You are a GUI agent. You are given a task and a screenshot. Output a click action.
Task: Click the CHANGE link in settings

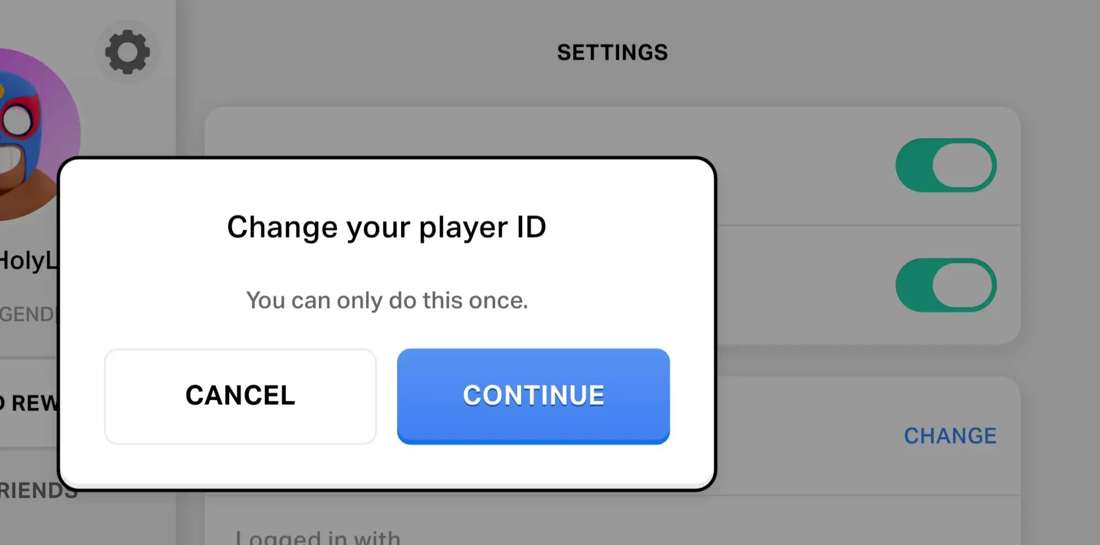pos(950,436)
